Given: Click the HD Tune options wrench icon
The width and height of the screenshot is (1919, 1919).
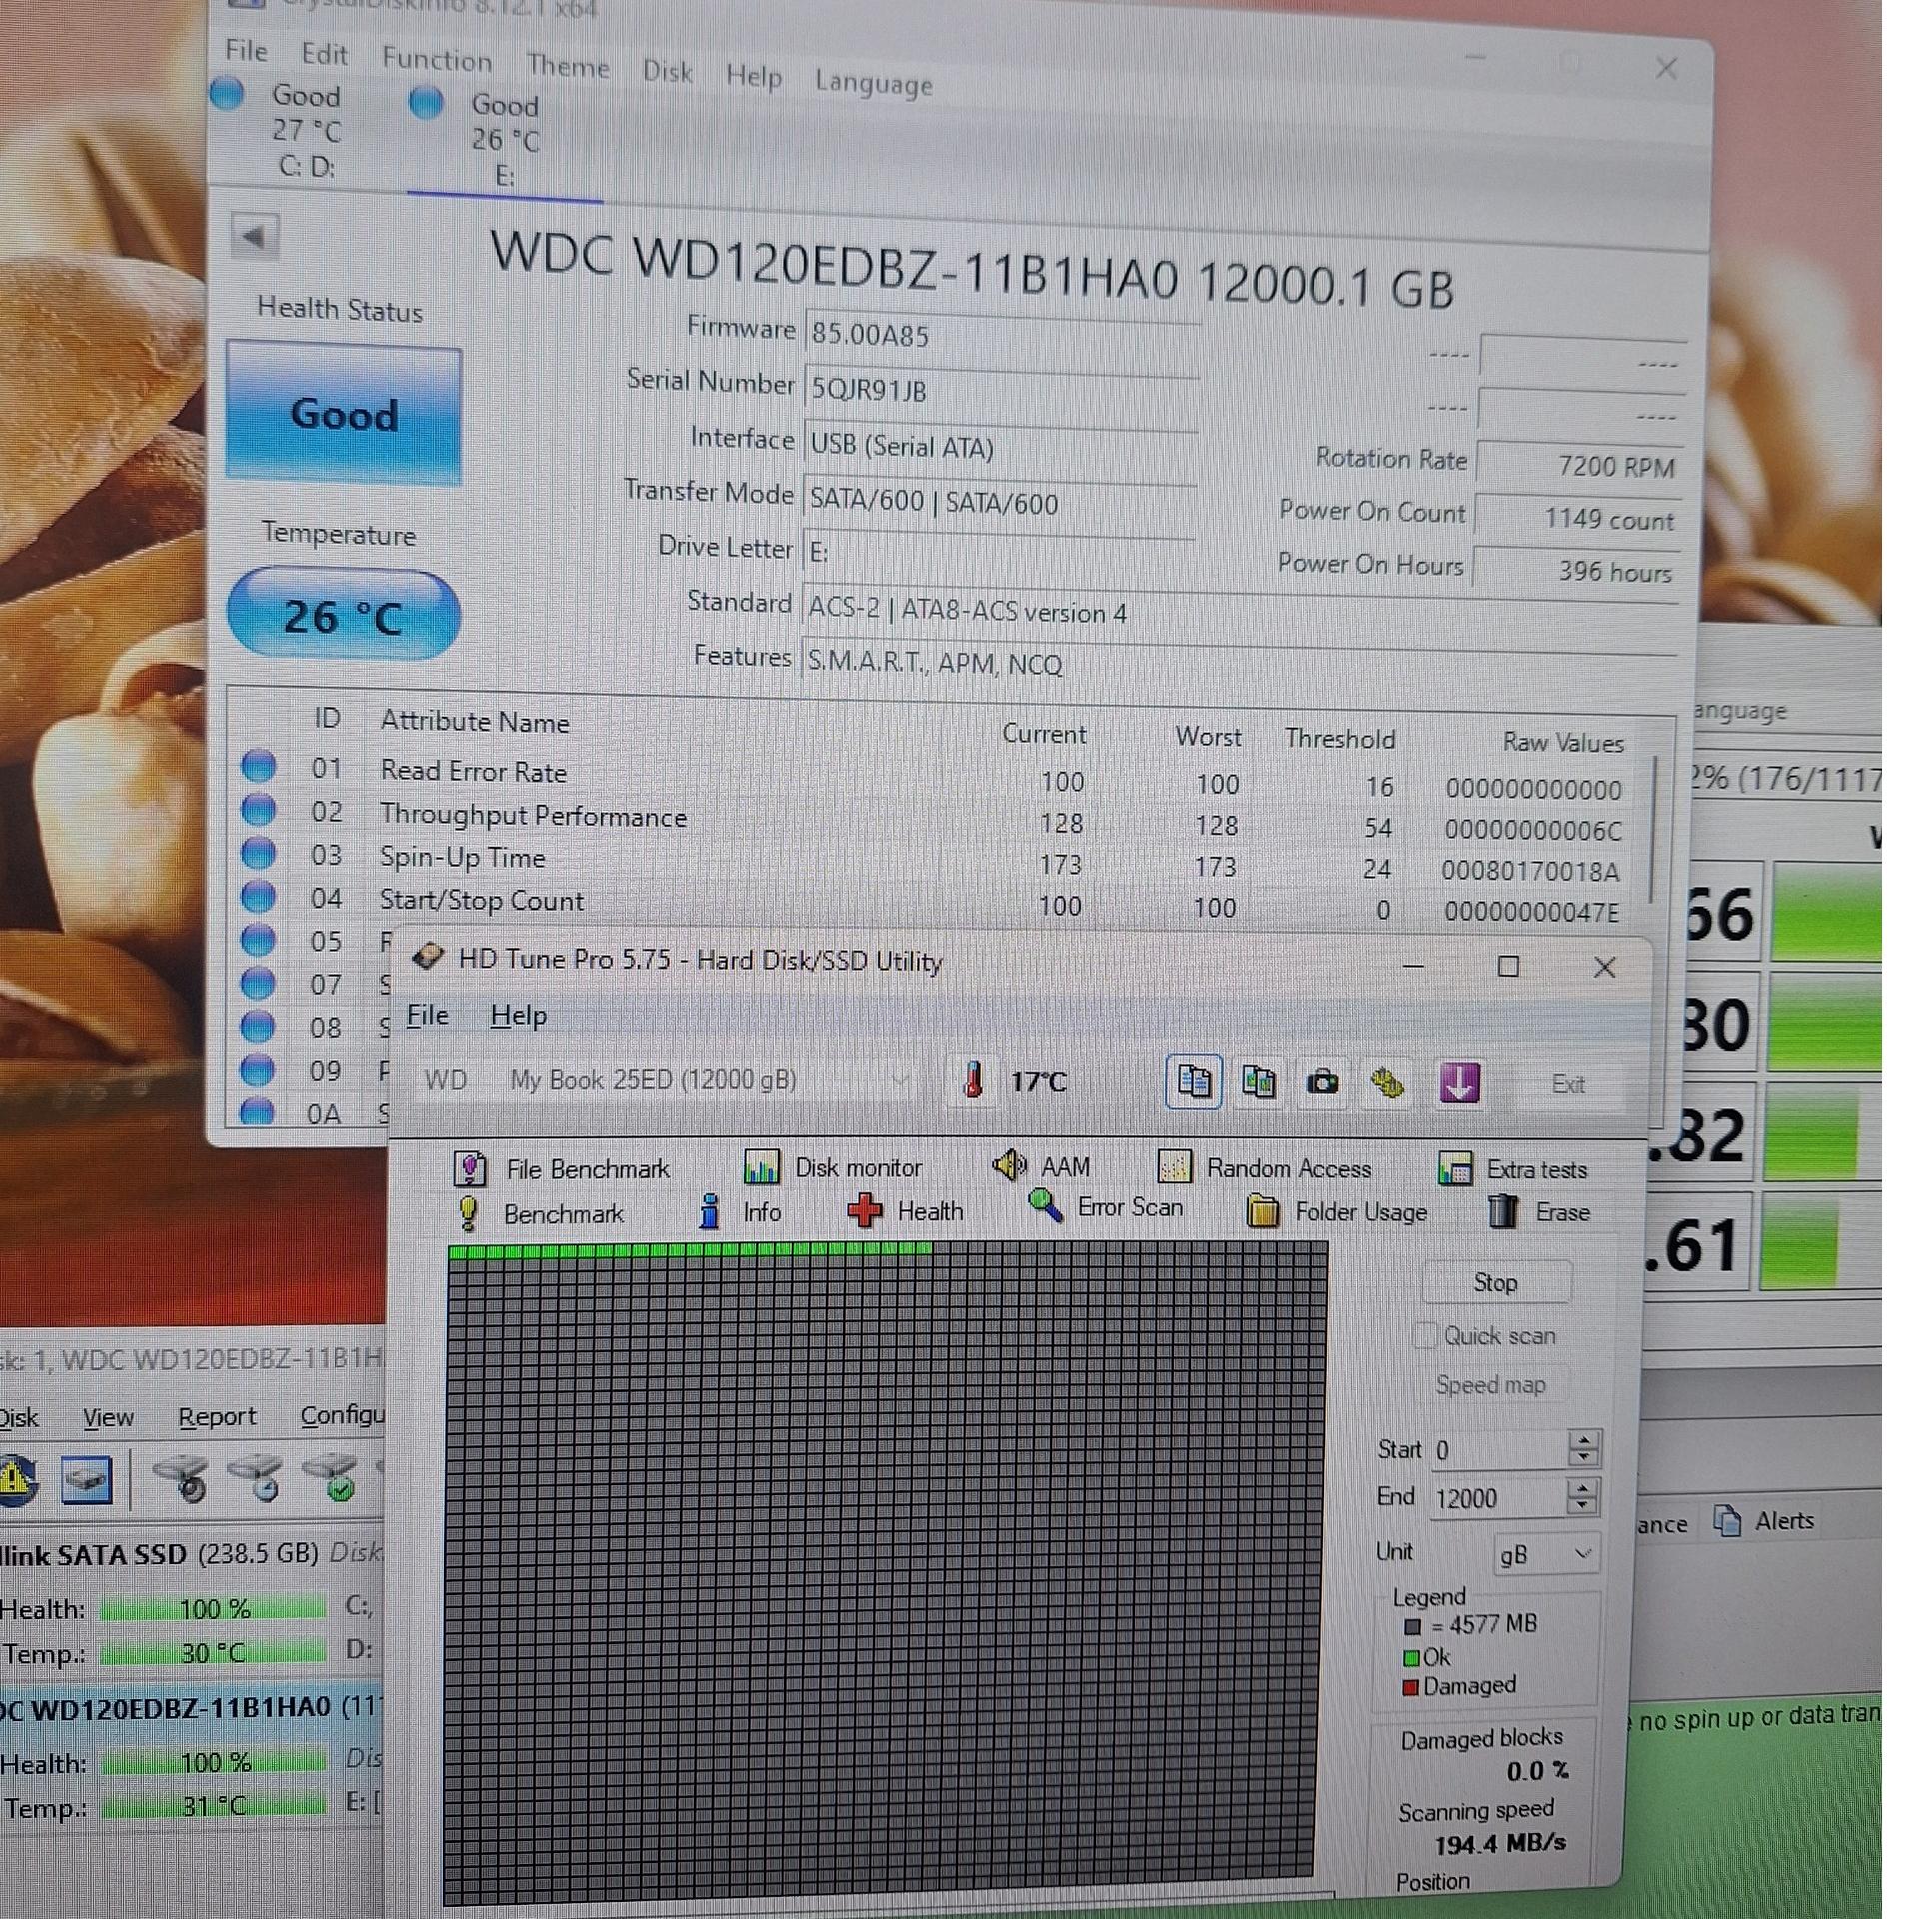Looking at the screenshot, I should click(x=1387, y=1082).
